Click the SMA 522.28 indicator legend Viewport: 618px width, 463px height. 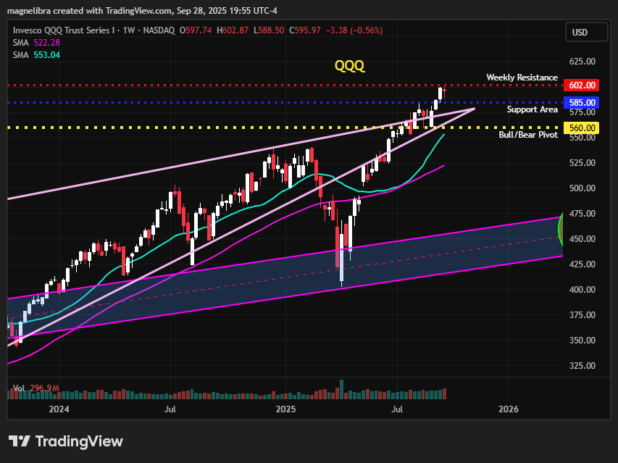point(36,43)
